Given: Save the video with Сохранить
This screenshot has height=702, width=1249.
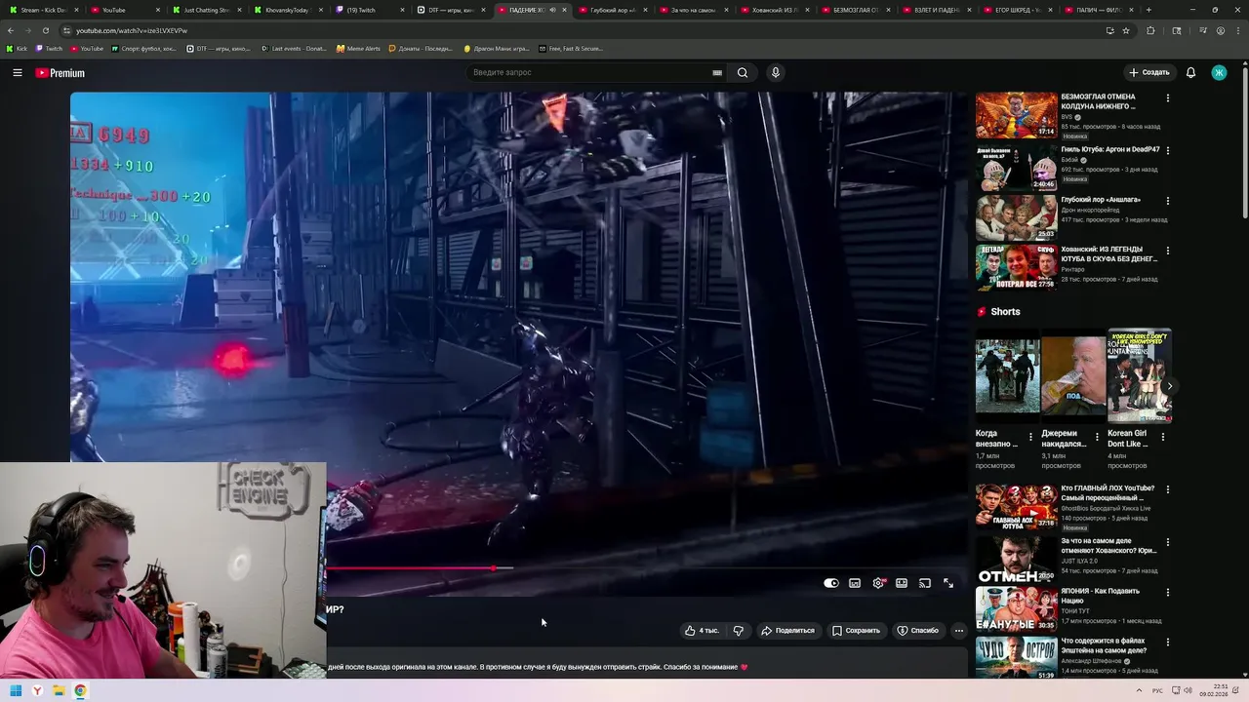Looking at the screenshot, I should point(856,630).
